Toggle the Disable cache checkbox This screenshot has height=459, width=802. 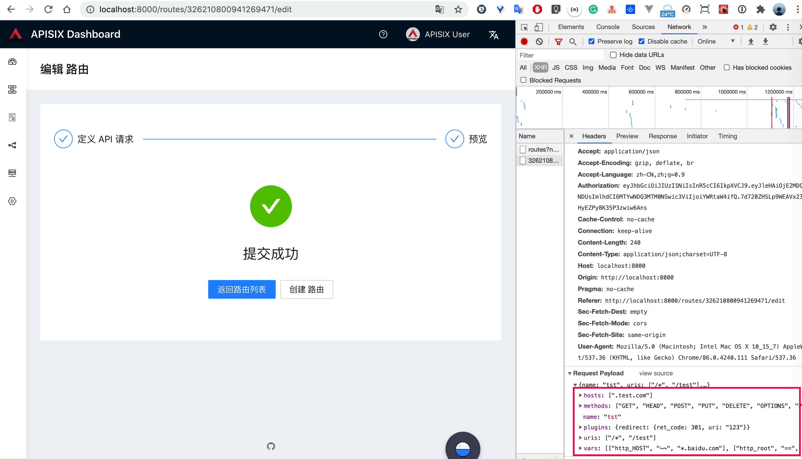(642, 41)
